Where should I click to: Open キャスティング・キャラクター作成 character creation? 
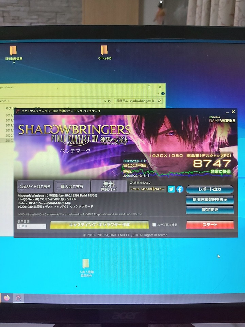coord(99,225)
